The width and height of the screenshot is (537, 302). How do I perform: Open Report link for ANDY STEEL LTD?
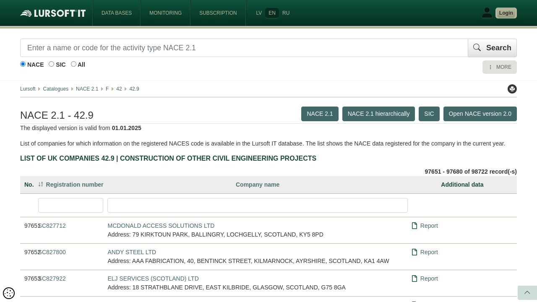point(429,252)
